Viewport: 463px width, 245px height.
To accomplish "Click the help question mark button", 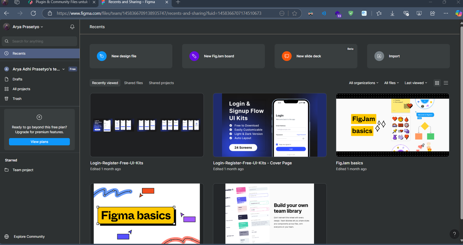I will coord(454,234).
